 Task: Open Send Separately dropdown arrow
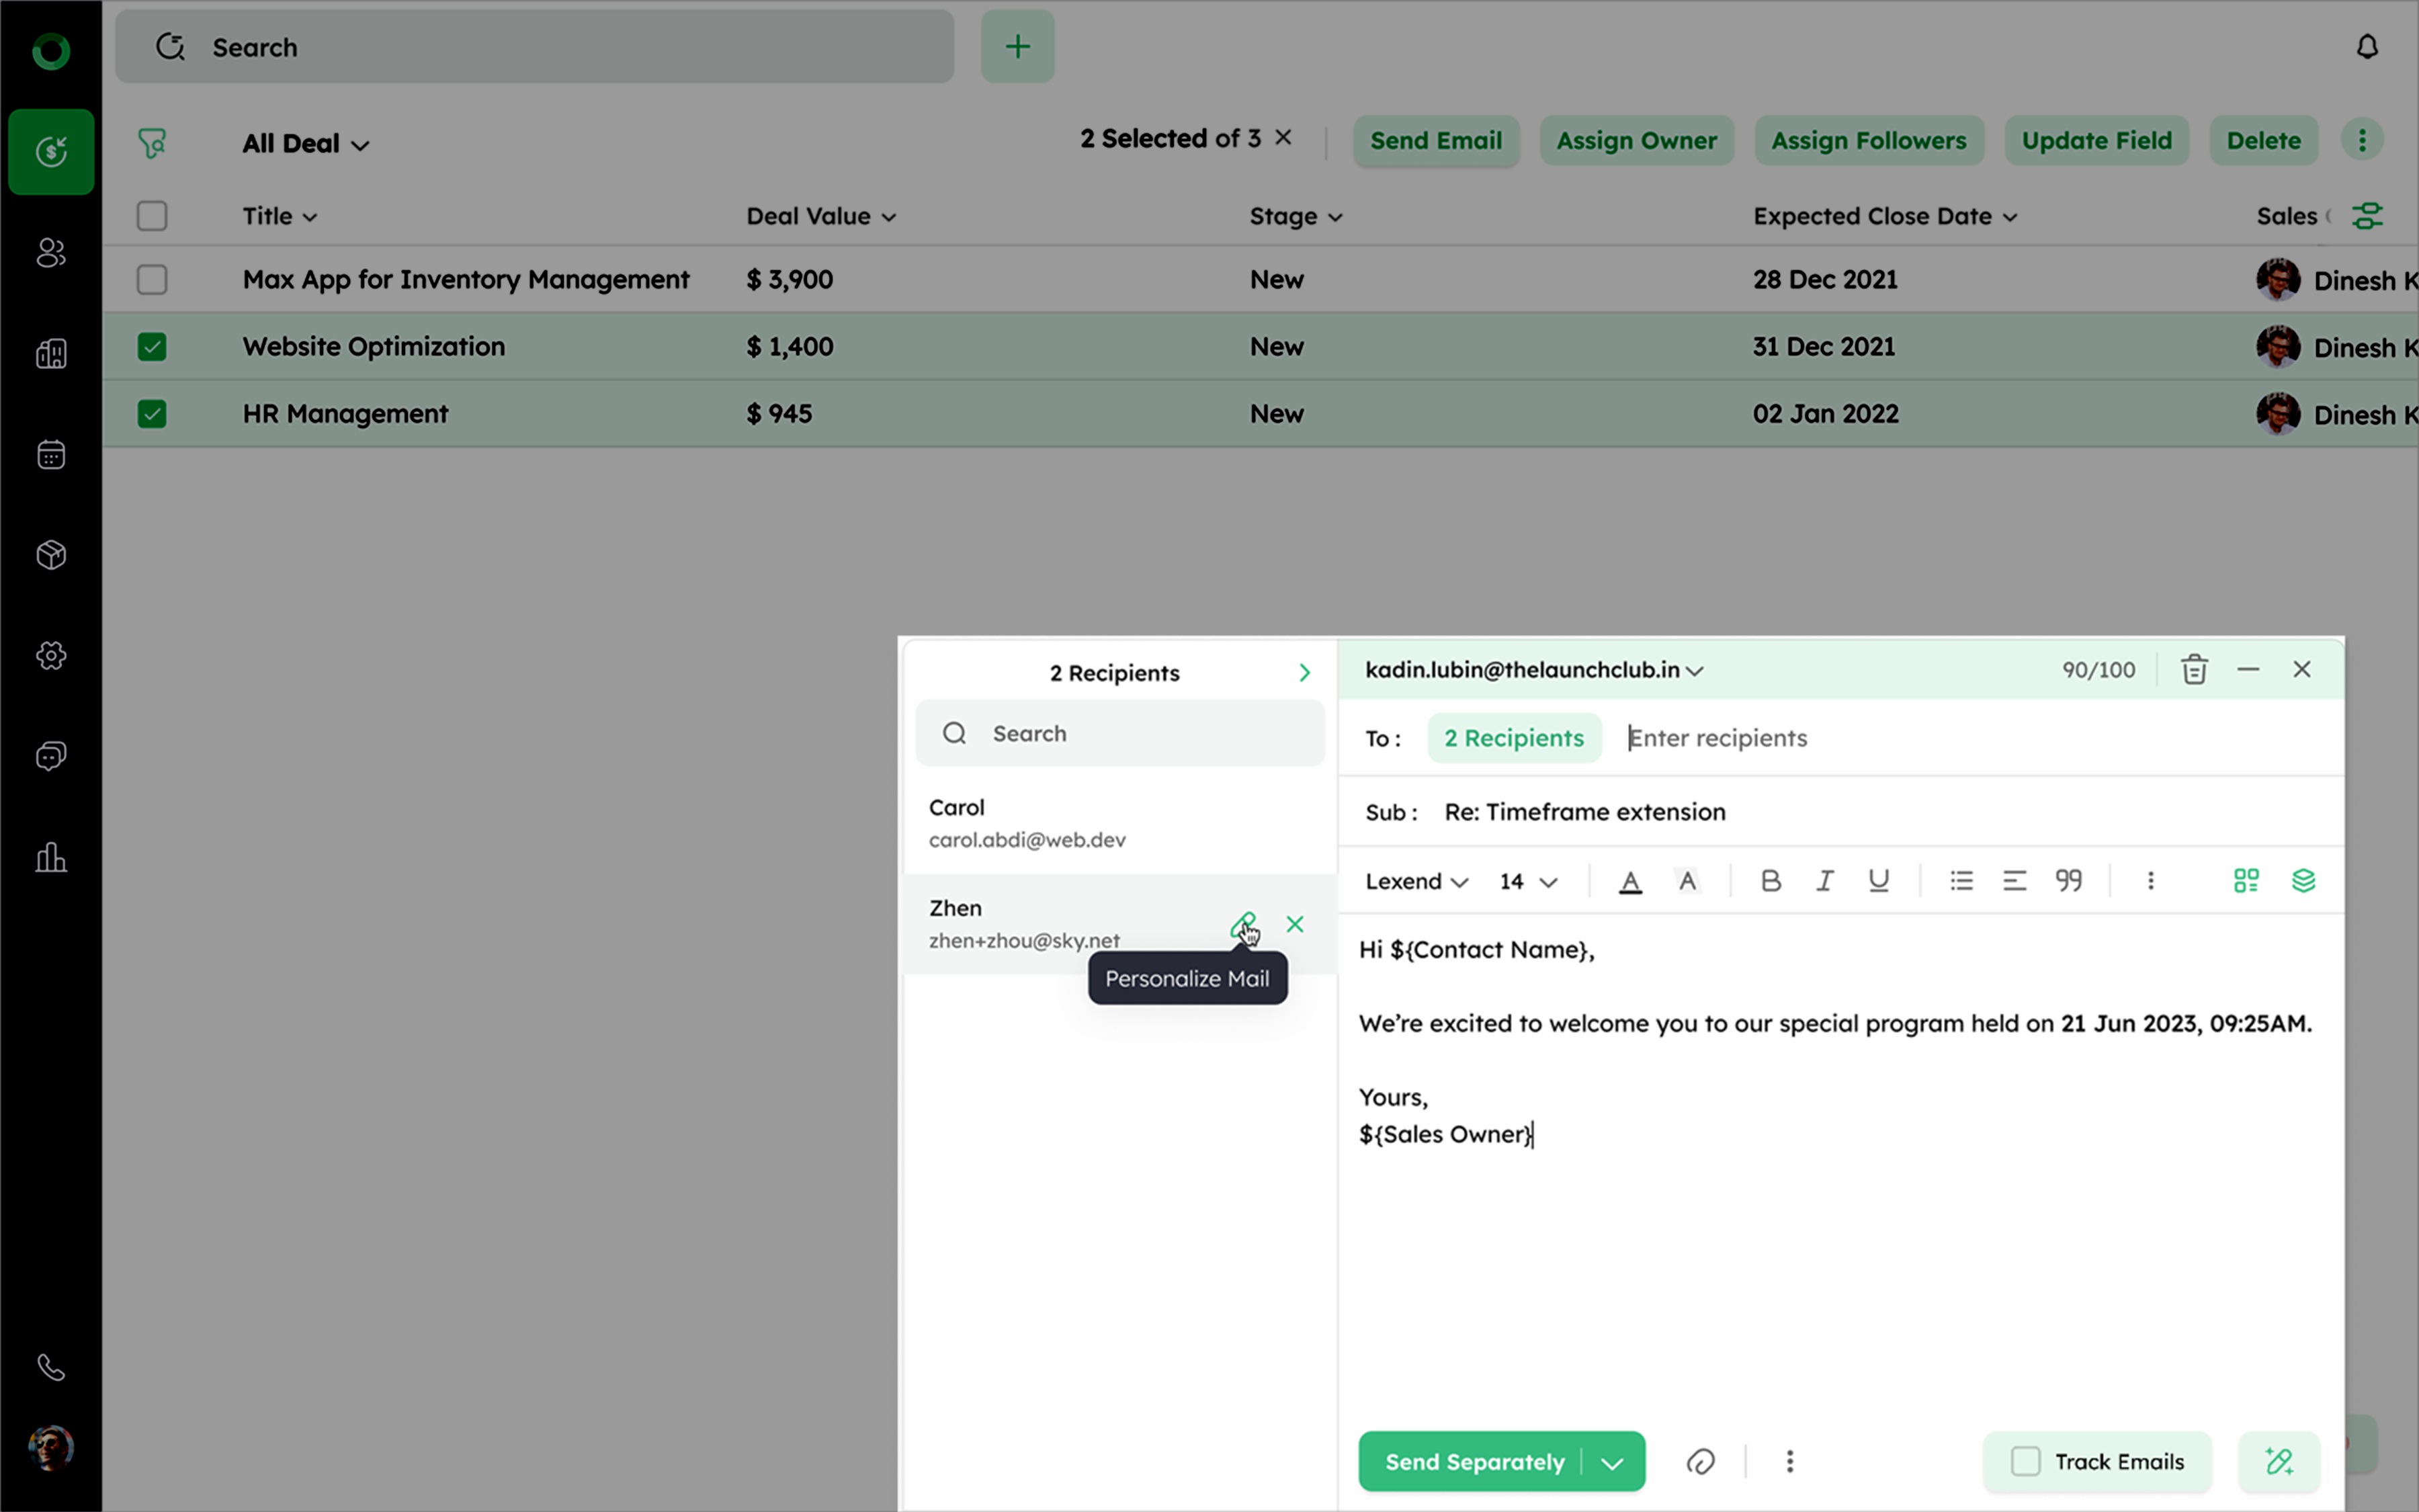point(1611,1462)
